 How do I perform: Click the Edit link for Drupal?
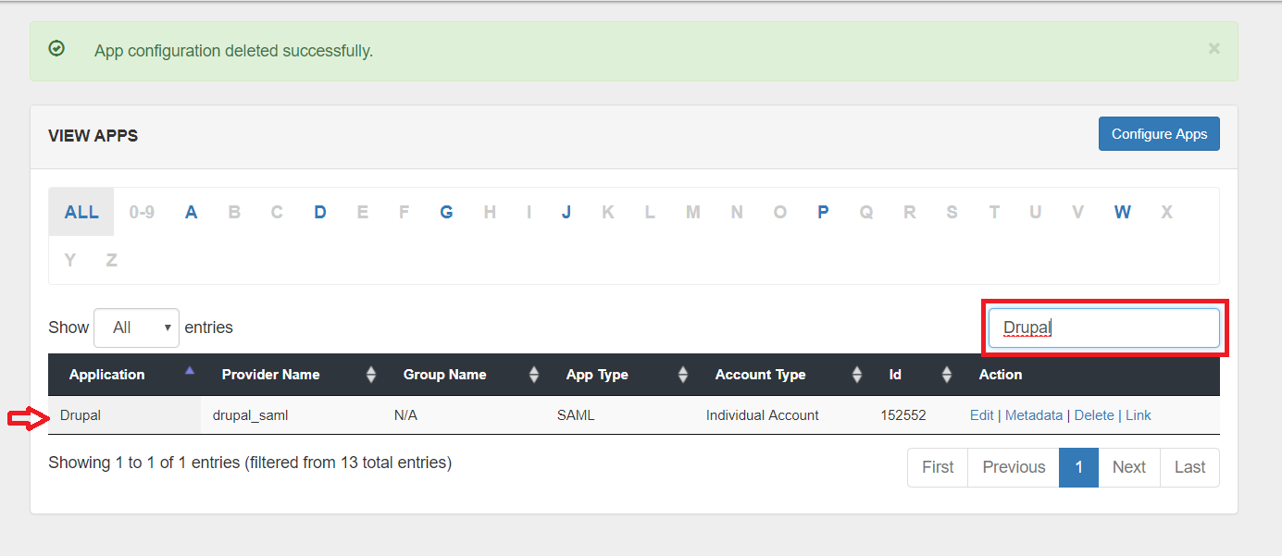(x=981, y=415)
